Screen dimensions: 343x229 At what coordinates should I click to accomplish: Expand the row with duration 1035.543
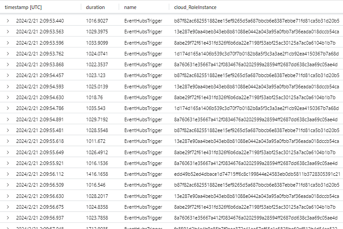[8, 108]
